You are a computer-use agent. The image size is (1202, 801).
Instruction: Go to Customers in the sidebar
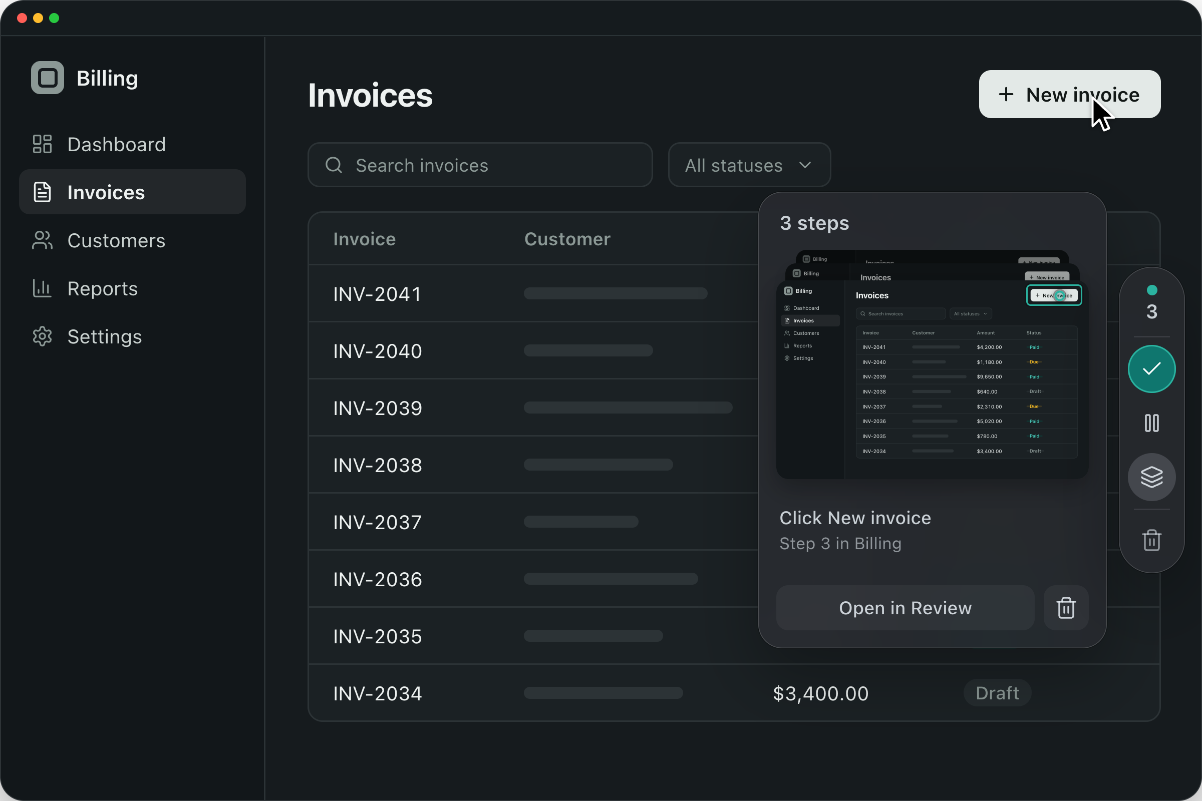point(132,240)
